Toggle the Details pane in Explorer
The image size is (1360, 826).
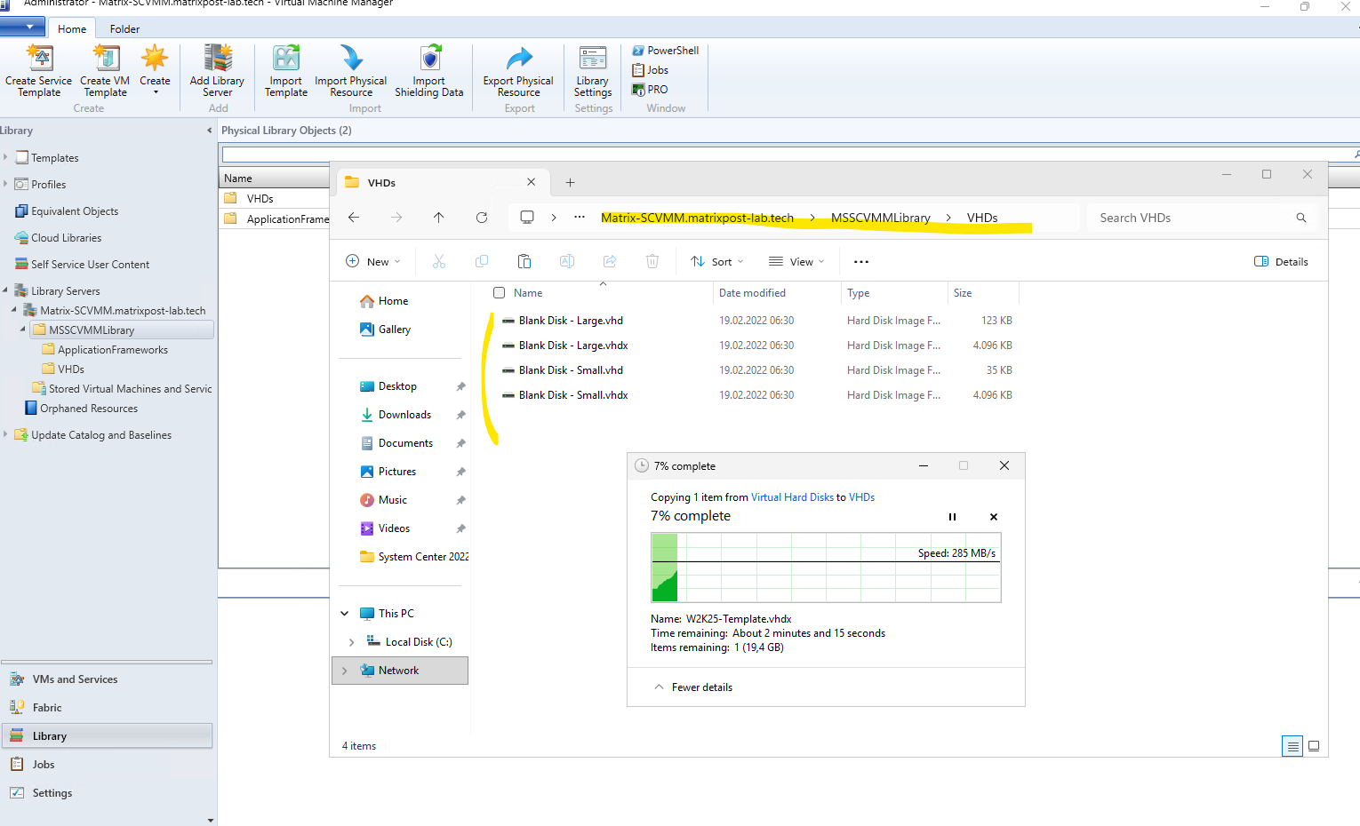1281,262
